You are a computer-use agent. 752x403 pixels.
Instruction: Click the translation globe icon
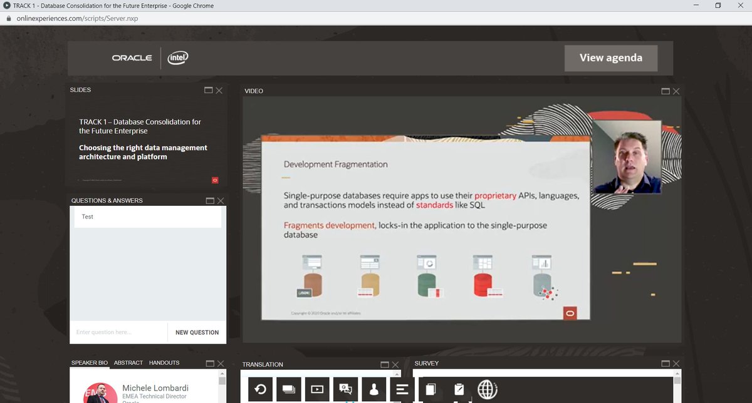487,389
